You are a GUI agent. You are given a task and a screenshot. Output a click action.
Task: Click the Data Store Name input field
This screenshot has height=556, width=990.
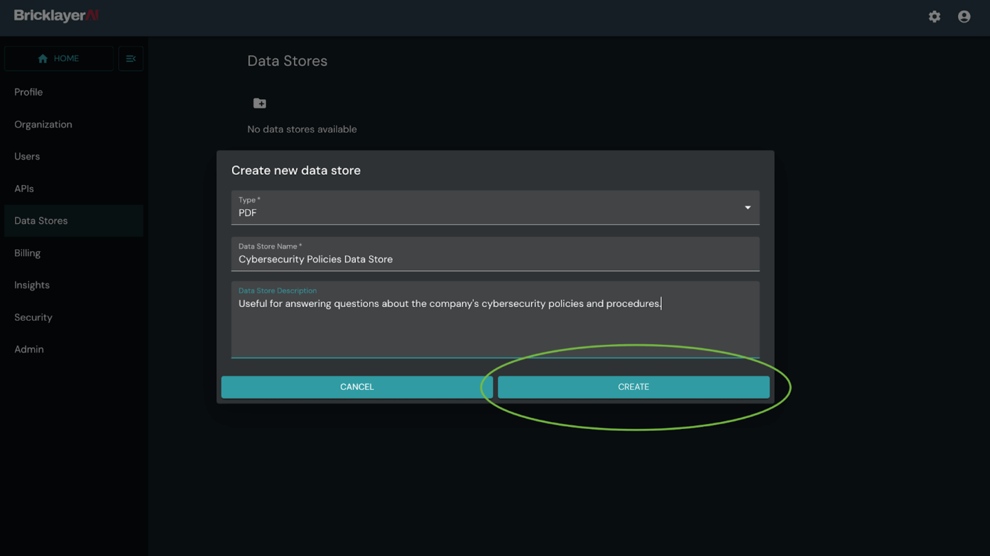point(495,259)
